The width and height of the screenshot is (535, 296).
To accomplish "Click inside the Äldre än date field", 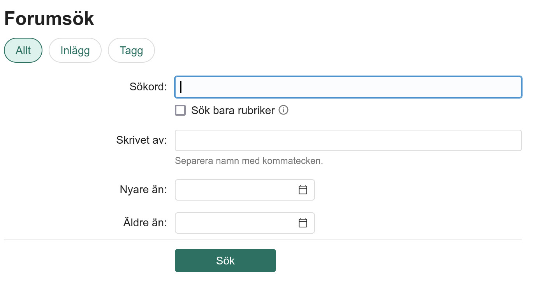I will [234, 223].
